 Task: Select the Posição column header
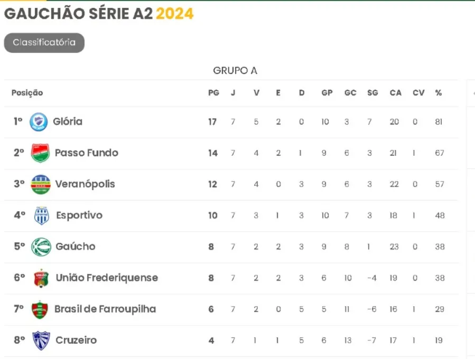(27, 93)
